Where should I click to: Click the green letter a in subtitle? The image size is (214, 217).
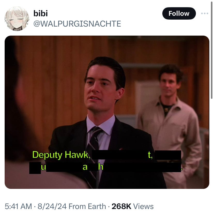(85, 167)
